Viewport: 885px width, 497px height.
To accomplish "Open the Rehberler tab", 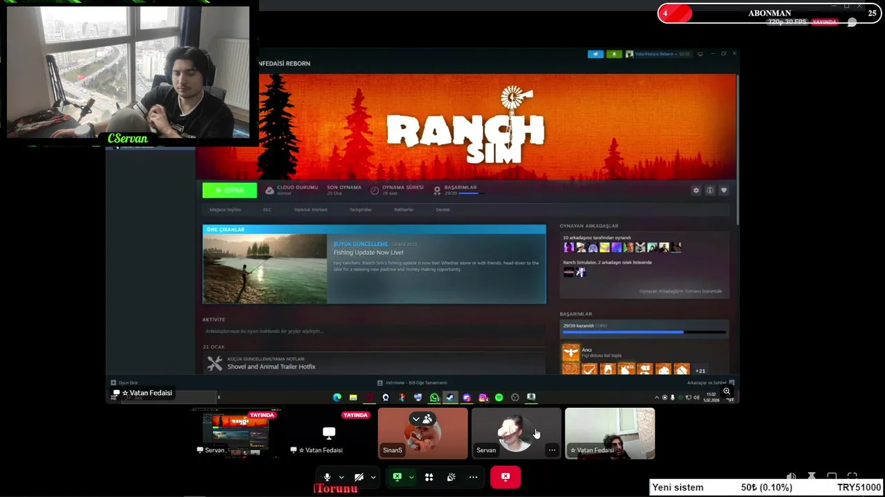I will pos(404,210).
